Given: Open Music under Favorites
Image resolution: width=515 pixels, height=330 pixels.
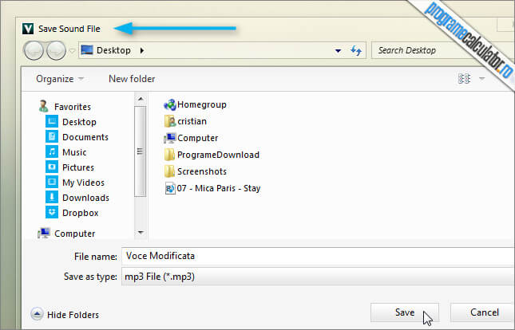Looking at the screenshot, I should pyautogui.click(x=74, y=152).
